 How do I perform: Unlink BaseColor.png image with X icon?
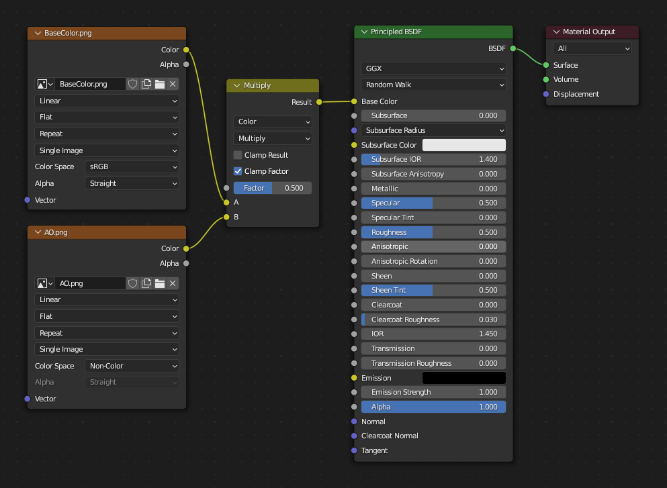pyautogui.click(x=173, y=84)
